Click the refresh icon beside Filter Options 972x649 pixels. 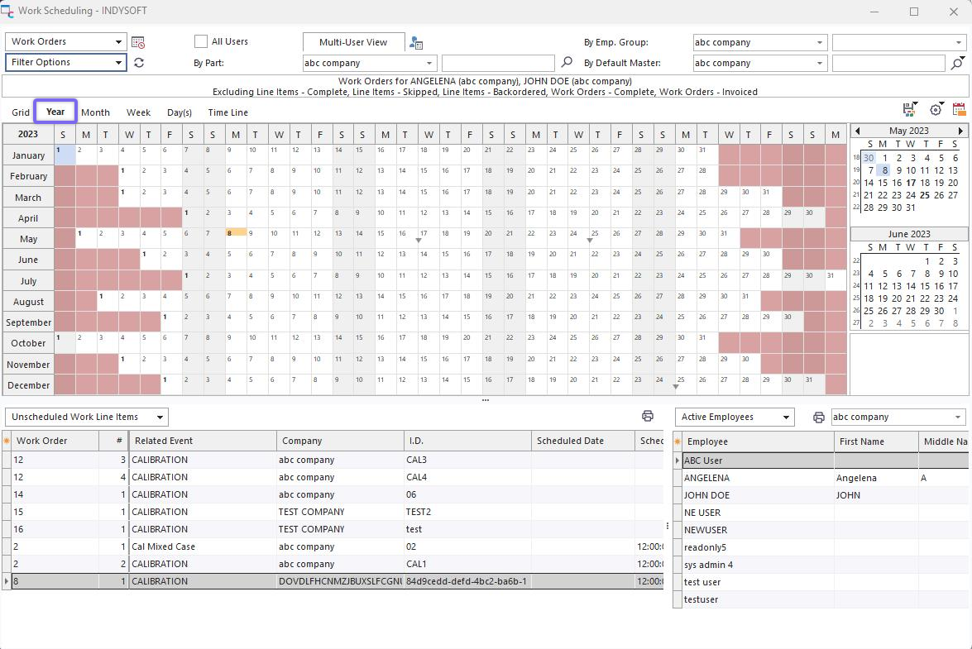[x=138, y=63]
